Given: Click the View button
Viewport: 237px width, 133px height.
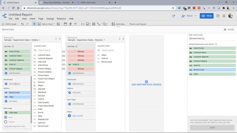Looking at the screenshot, I should (x=207, y=16).
